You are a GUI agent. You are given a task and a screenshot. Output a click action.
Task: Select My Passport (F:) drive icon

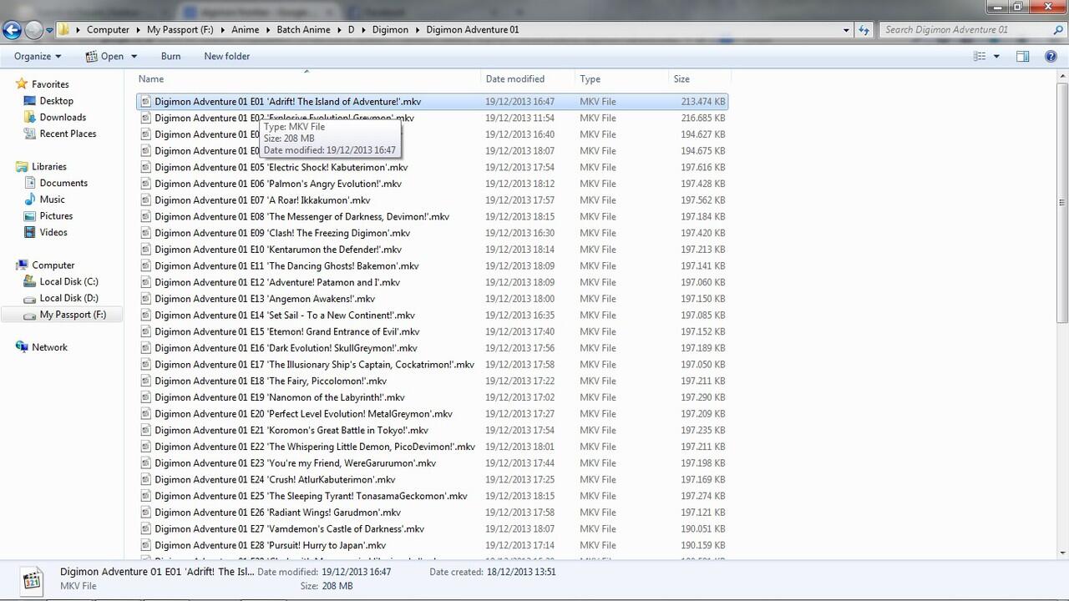coord(30,315)
